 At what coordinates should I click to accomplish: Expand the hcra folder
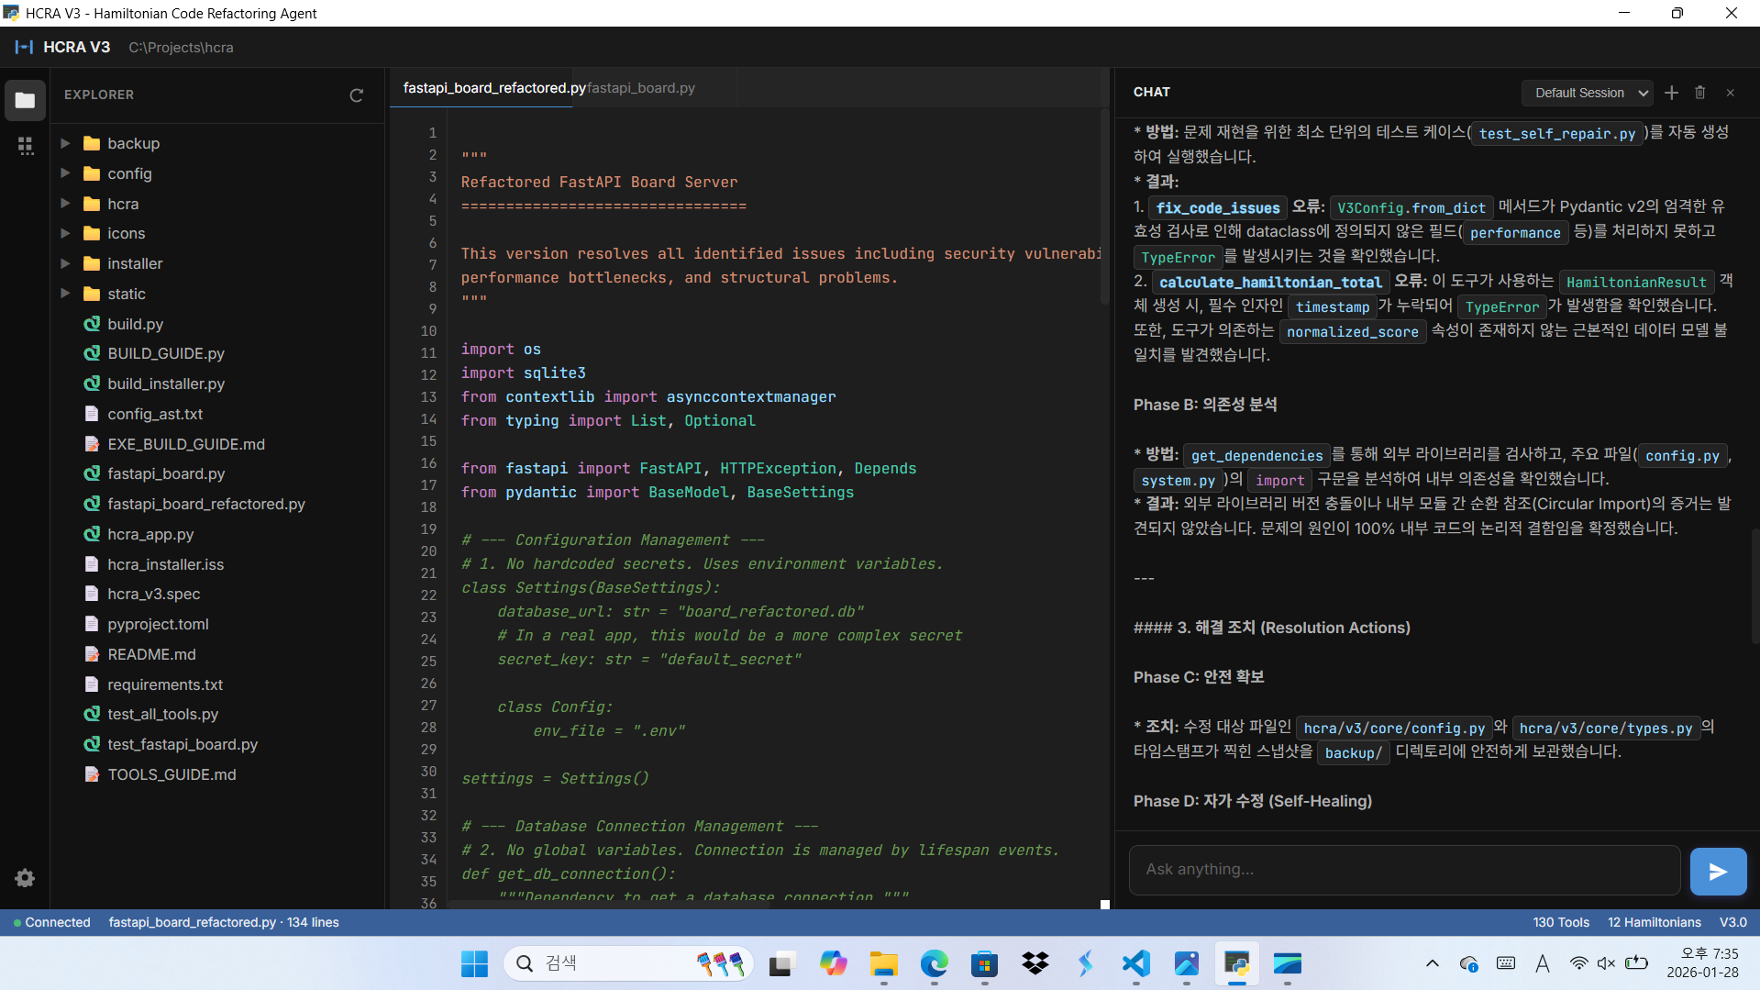click(65, 204)
